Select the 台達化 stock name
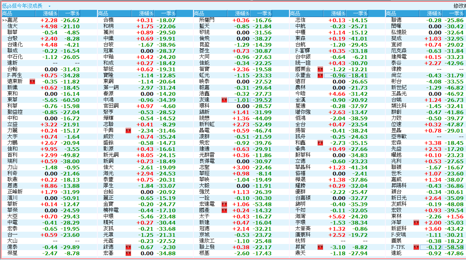 15,45
